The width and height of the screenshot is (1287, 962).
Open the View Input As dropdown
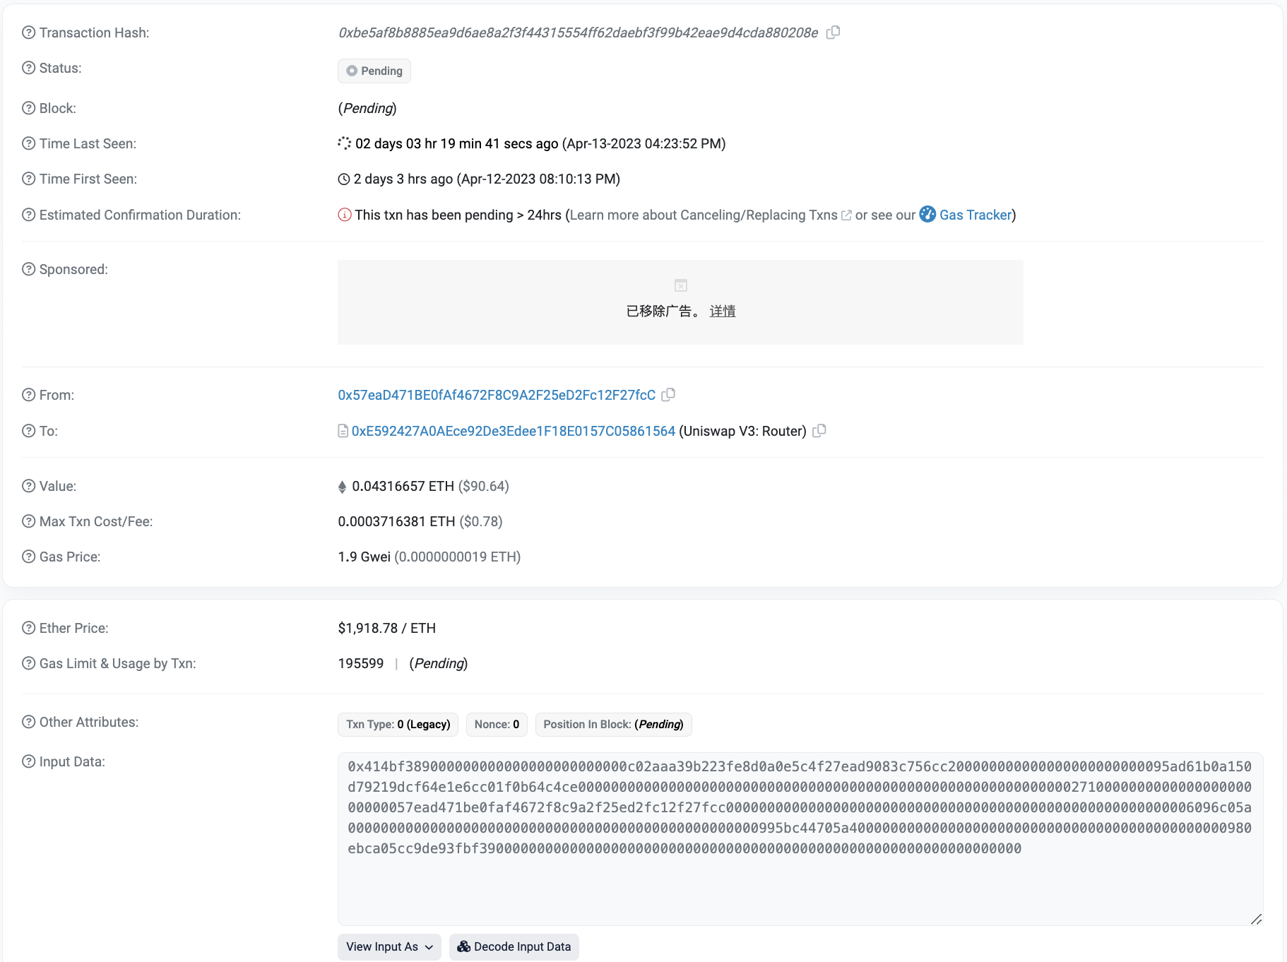[389, 946]
